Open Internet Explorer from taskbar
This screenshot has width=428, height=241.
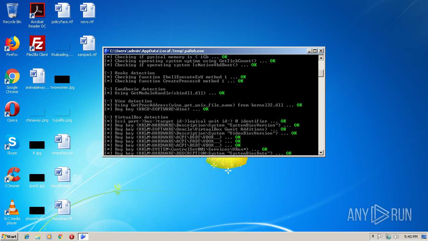[x=27, y=237]
